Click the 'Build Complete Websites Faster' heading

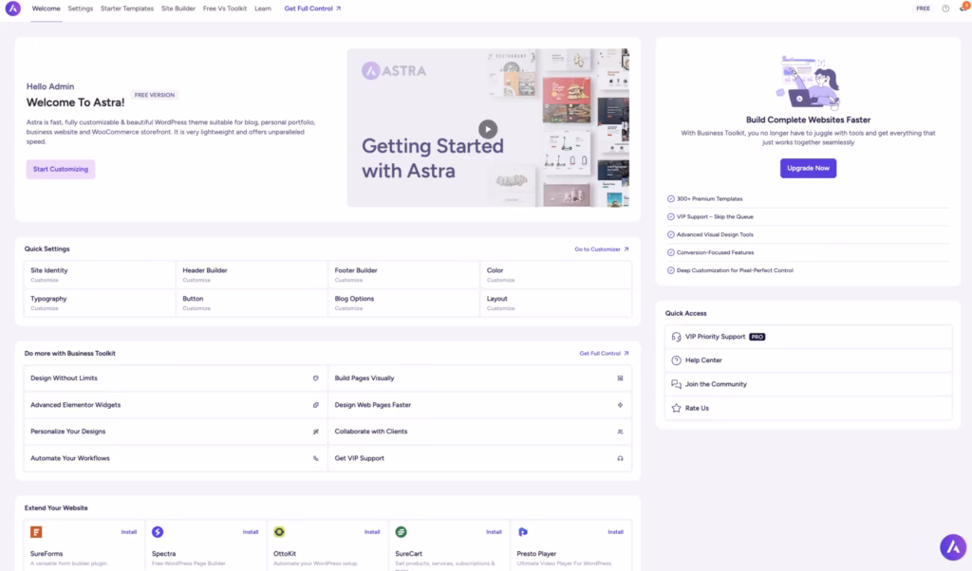pyautogui.click(x=808, y=120)
